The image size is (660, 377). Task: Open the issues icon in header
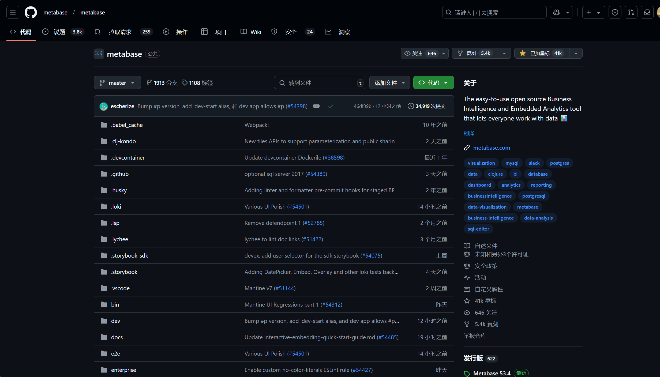point(615,12)
